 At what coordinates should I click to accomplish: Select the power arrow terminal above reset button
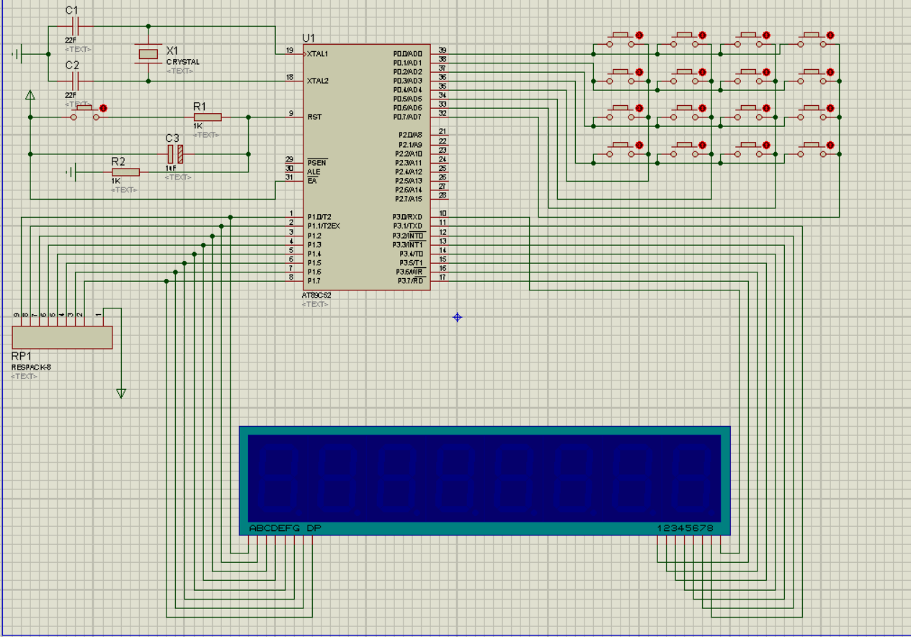click(30, 95)
